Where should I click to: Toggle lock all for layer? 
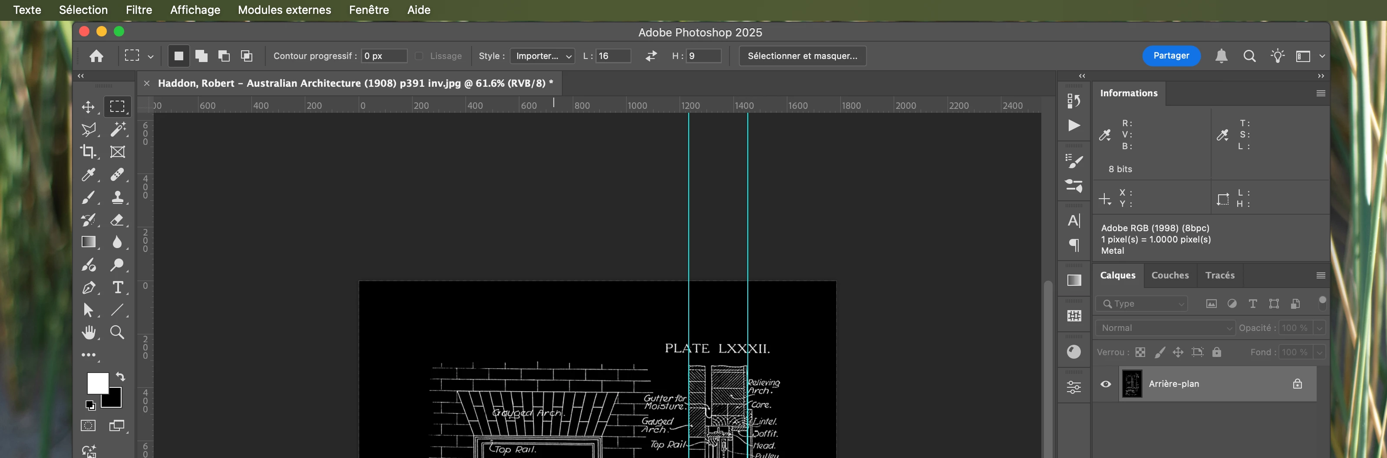(1216, 352)
